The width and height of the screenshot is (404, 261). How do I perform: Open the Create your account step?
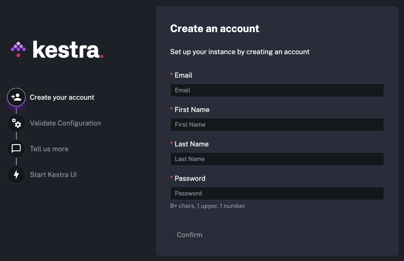click(62, 97)
